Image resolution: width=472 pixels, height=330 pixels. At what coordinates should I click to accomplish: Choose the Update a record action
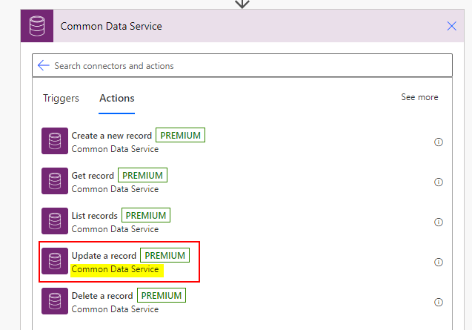(x=104, y=256)
